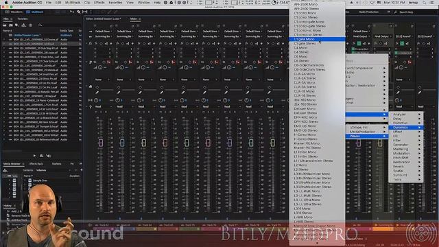Click the sends section icon at mixer left edge
Screen dimensions: 439x247
click(91, 62)
